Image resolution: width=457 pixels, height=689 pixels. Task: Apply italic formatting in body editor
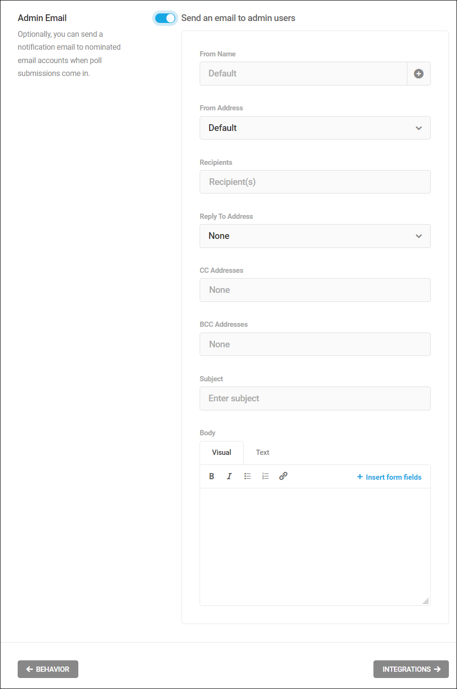229,476
